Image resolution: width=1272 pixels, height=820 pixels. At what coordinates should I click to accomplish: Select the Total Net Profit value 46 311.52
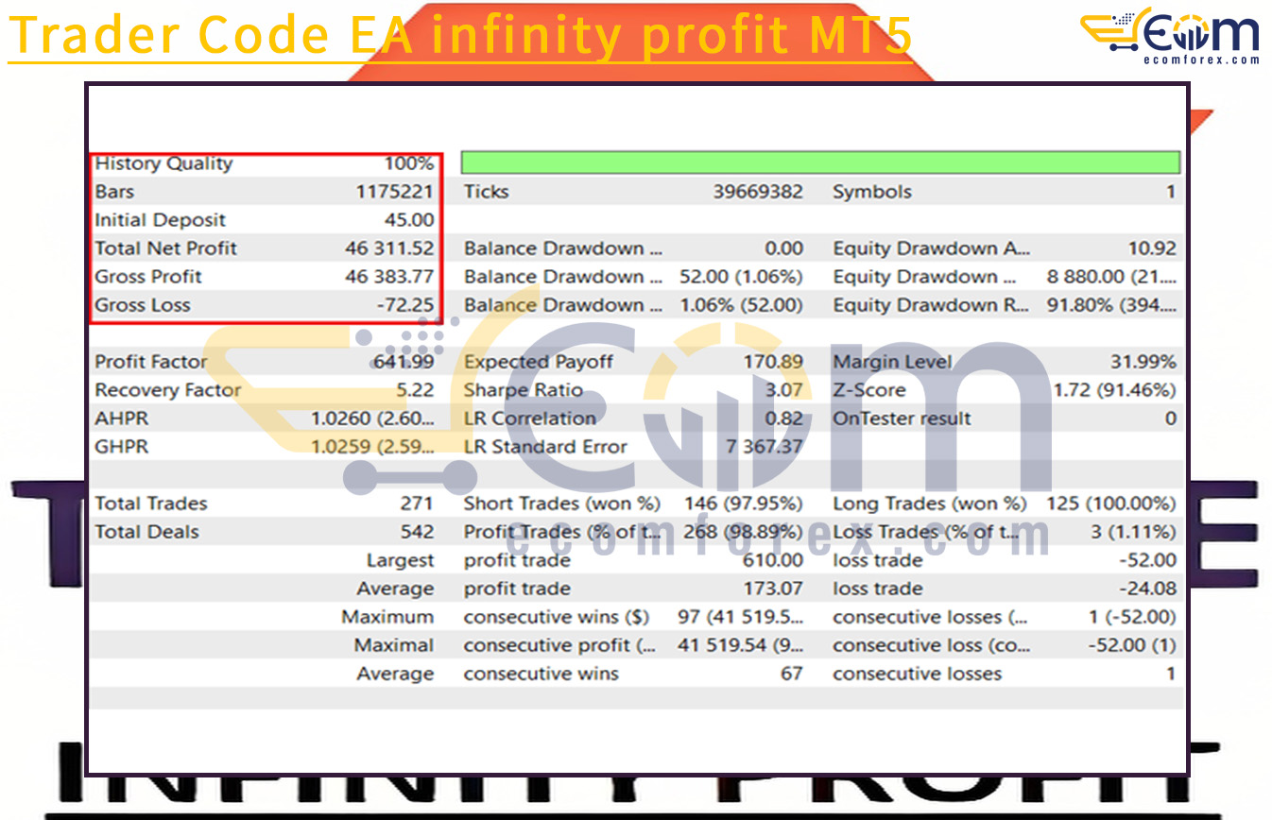point(389,248)
